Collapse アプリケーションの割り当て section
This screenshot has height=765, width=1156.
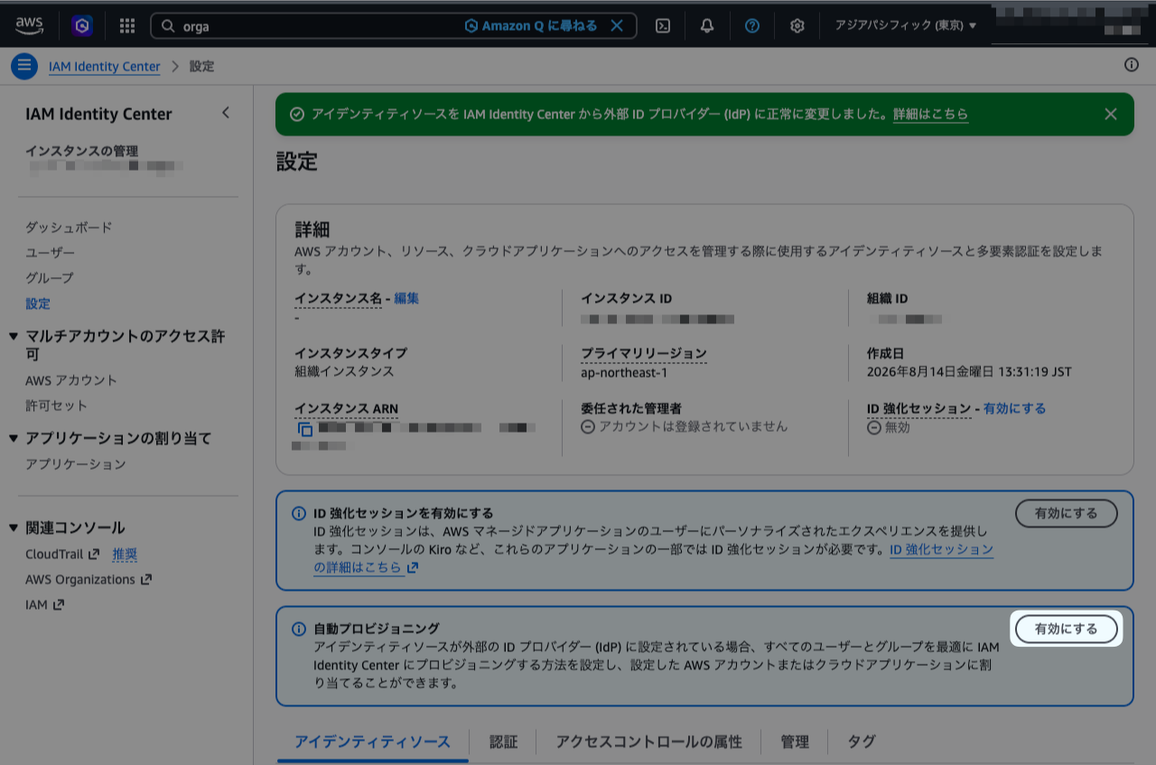click(x=14, y=438)
